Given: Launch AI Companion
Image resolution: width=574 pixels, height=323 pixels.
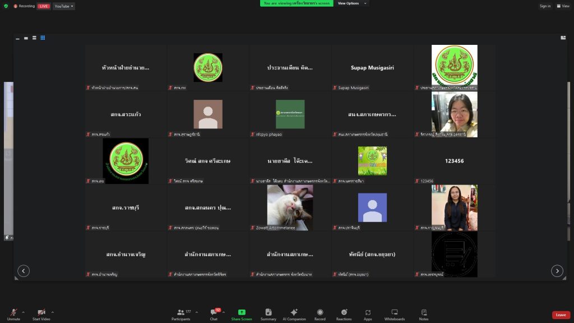Looking at the screenshot, I should tap(294, 314).
